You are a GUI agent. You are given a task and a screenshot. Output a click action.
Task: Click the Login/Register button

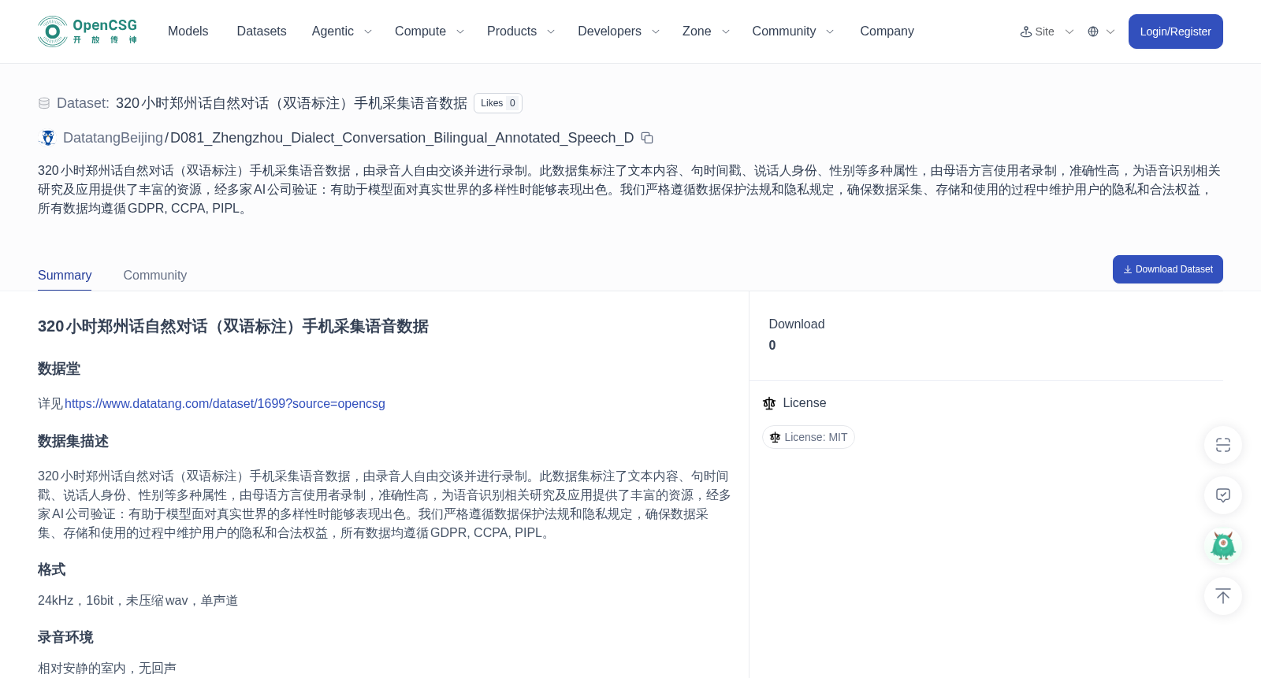click(1176, 31)
